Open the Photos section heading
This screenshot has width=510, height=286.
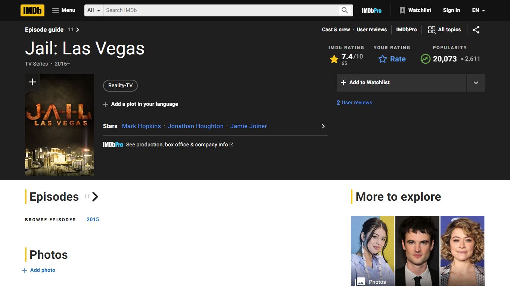(x=49, y=255)
